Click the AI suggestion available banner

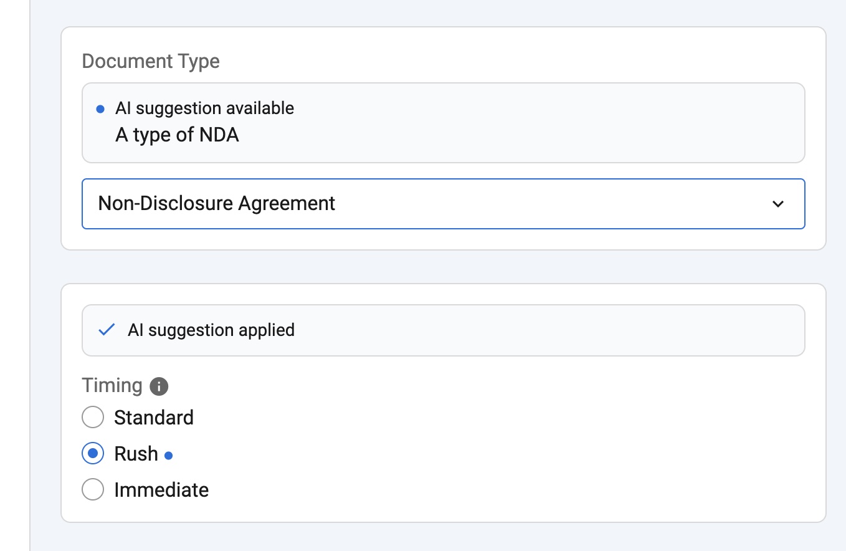coord(443,122)
